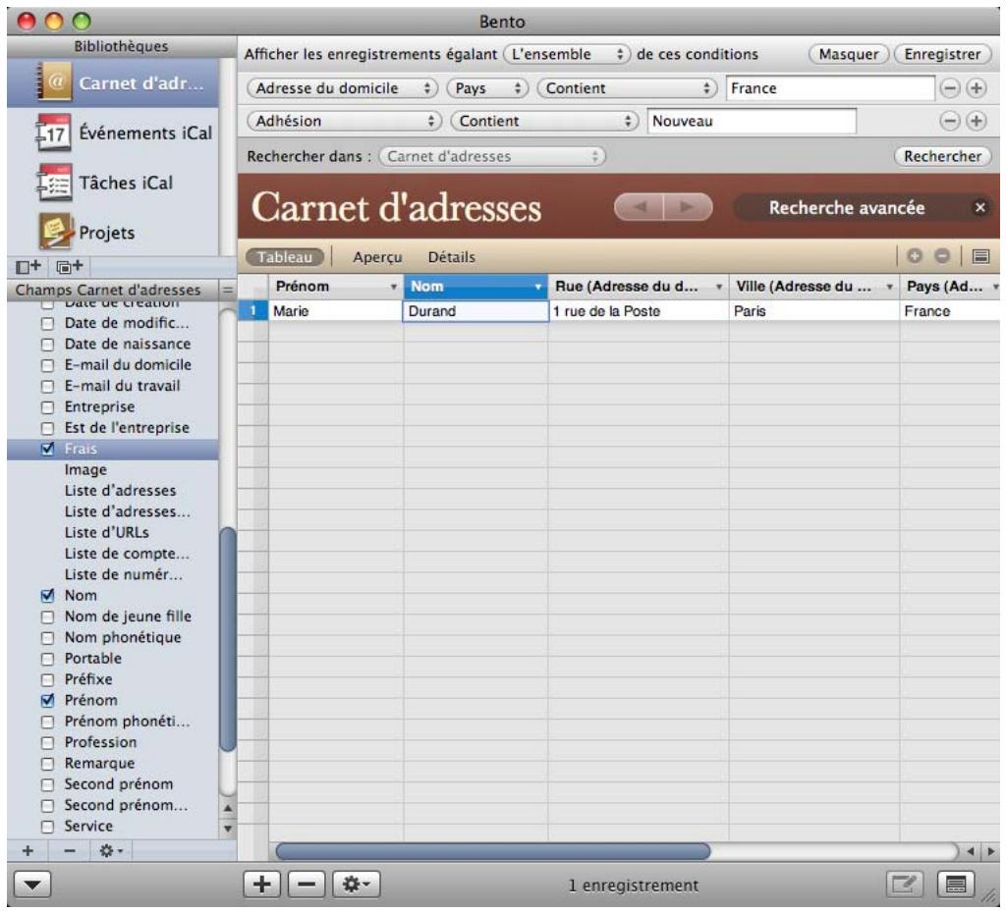The width and height of the screenshot is (1006, 912).
Task: Click the table view icon in bottom right
Action: point(956,885)
